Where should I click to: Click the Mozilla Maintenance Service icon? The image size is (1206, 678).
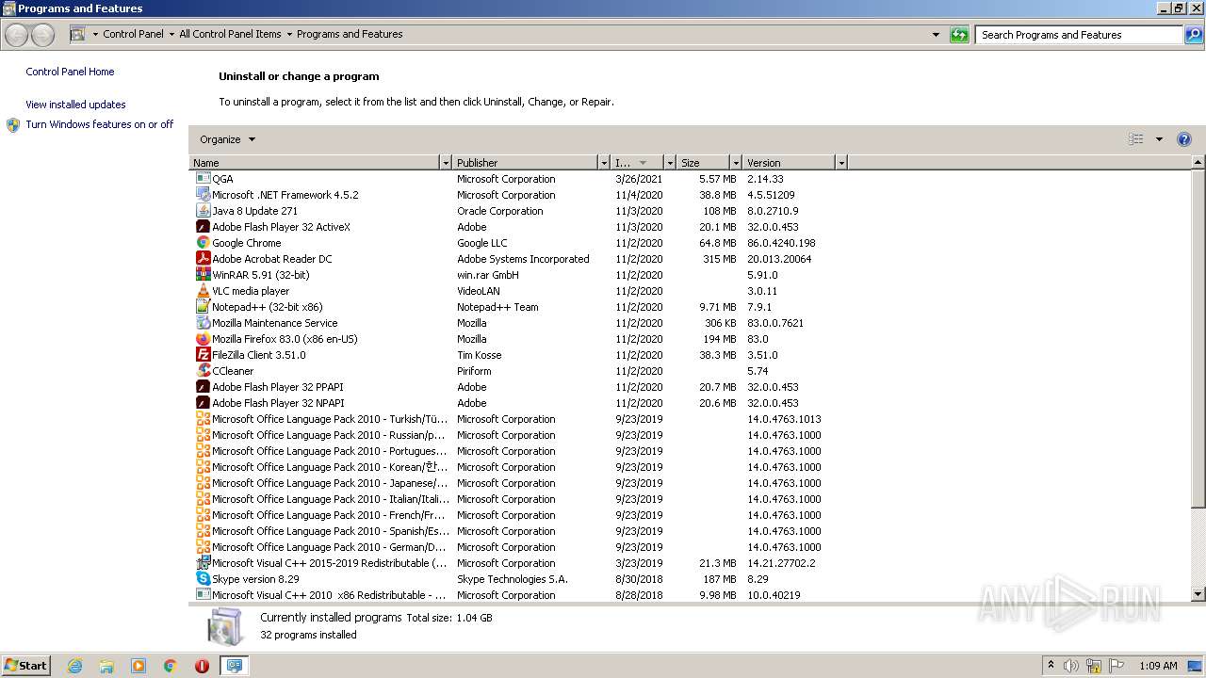203,323
